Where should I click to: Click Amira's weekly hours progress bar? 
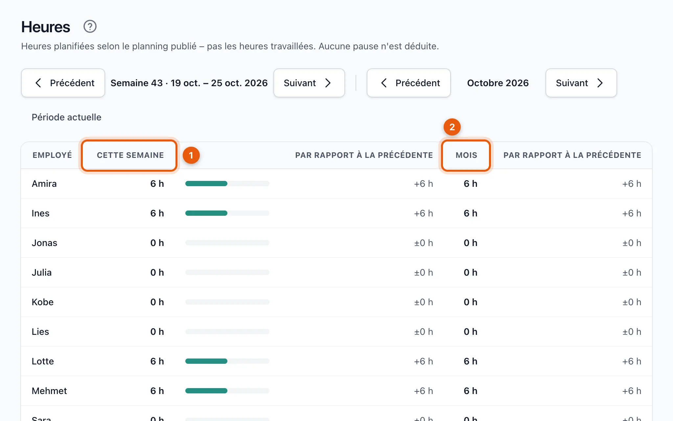[x=227, y=184]
